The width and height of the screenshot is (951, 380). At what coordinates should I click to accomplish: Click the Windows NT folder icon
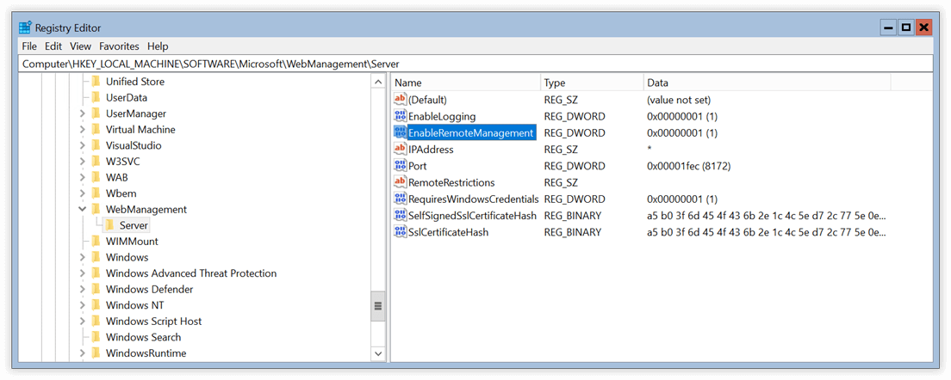96,305
